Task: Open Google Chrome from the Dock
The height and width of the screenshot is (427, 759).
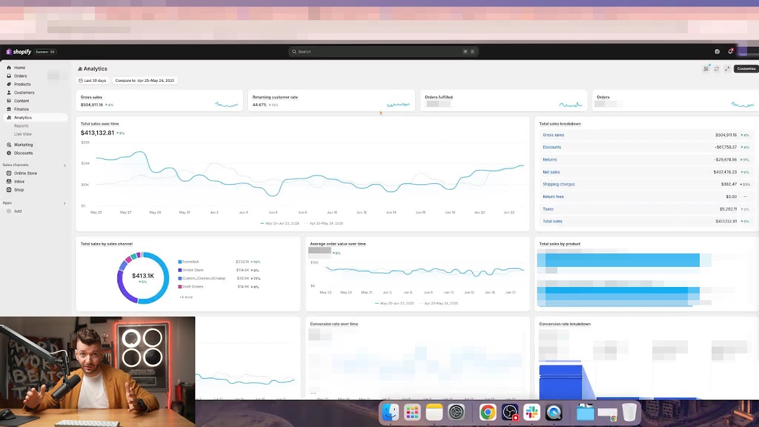Action: tap(487, 412)
